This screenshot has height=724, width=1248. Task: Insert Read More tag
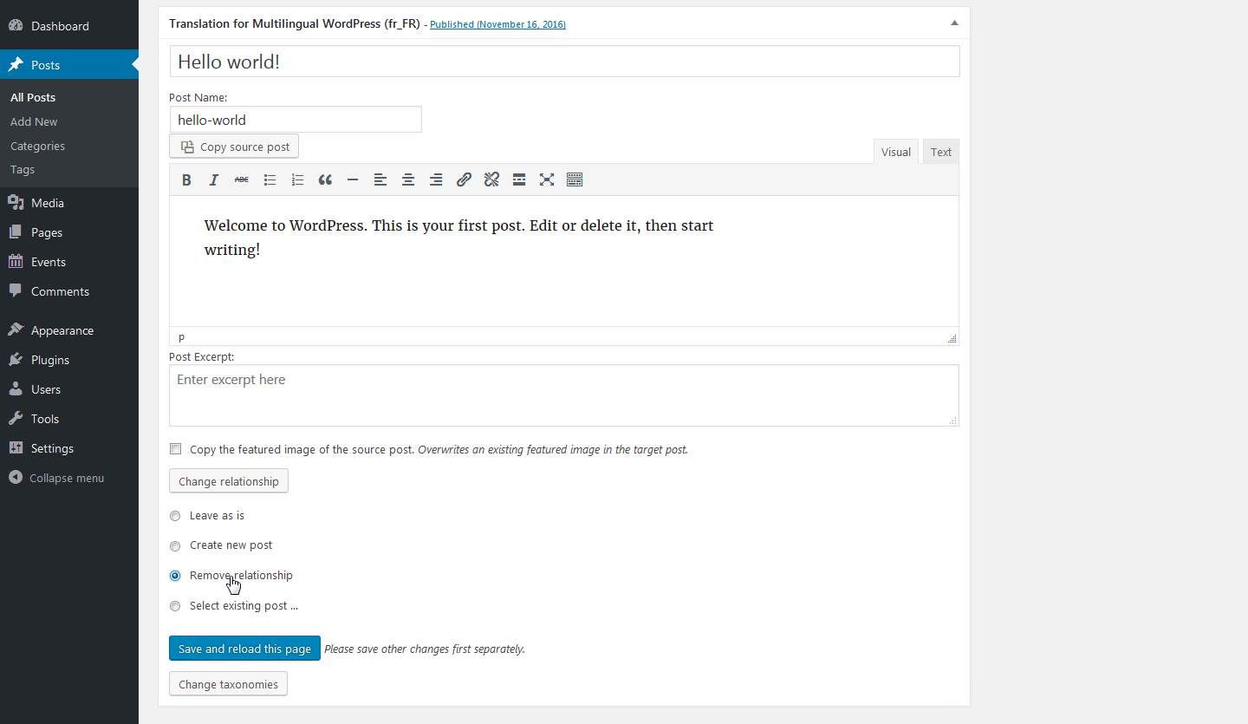coord(519,179)
